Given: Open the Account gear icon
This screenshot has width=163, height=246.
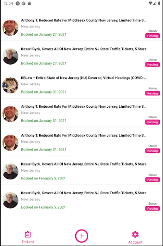Looking at the screenshot, I should [x=135, y=235].
